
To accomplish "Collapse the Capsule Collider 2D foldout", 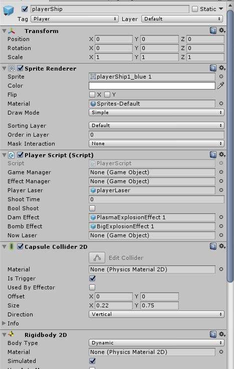I will [x=4, y=247].
